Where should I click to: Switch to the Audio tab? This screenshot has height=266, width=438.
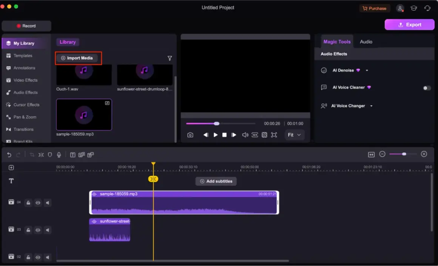coord(366,42)
